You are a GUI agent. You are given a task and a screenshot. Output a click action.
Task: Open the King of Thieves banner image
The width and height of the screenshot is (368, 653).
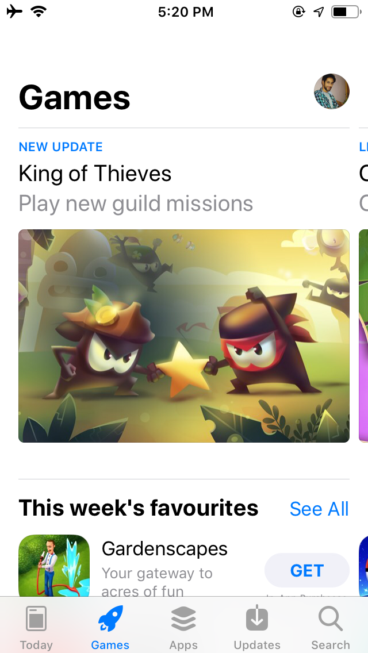(184, 336)
